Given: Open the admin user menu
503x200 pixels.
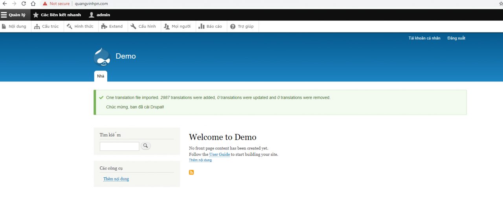Looking at the screenshot, I should (99, 15).
